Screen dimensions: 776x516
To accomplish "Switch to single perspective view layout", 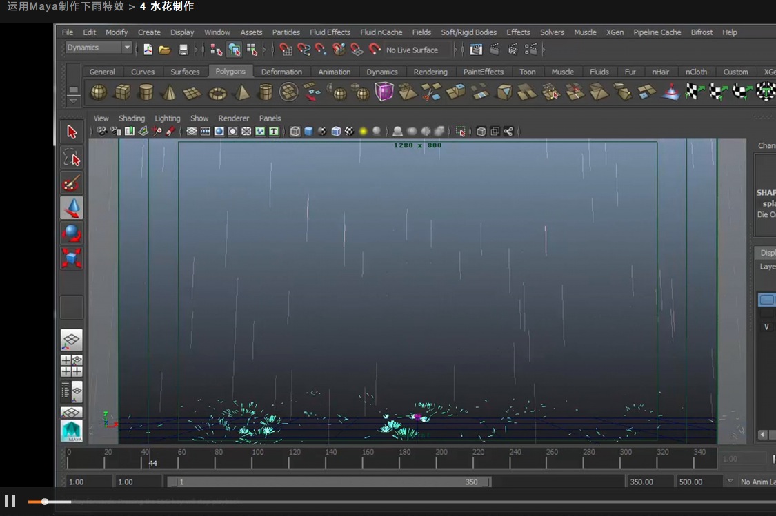I will tap(72, 340).
